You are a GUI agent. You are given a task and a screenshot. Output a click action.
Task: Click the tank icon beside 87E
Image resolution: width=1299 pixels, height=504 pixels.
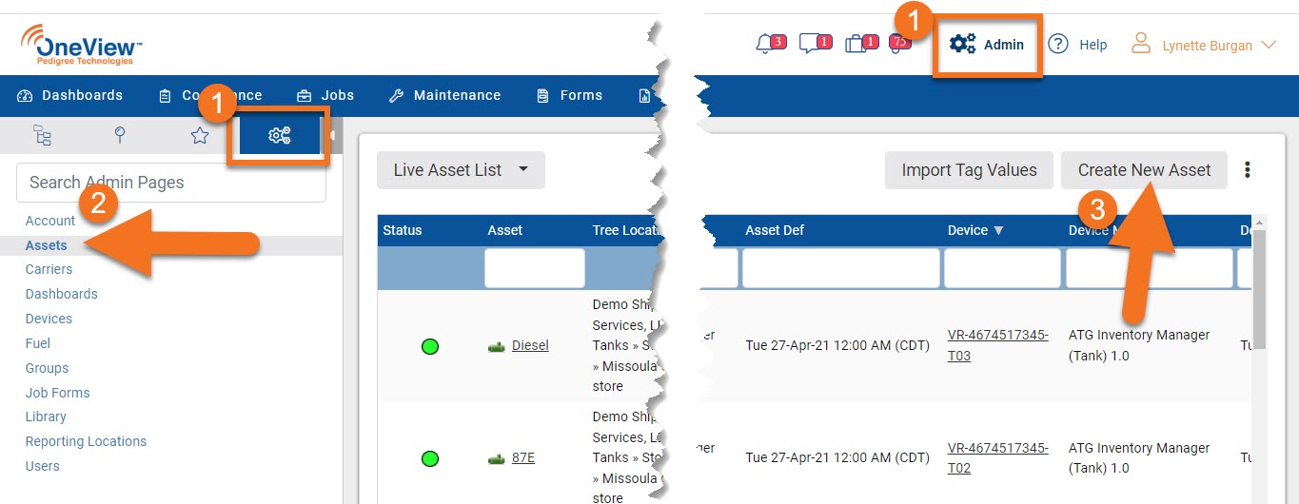496,458
